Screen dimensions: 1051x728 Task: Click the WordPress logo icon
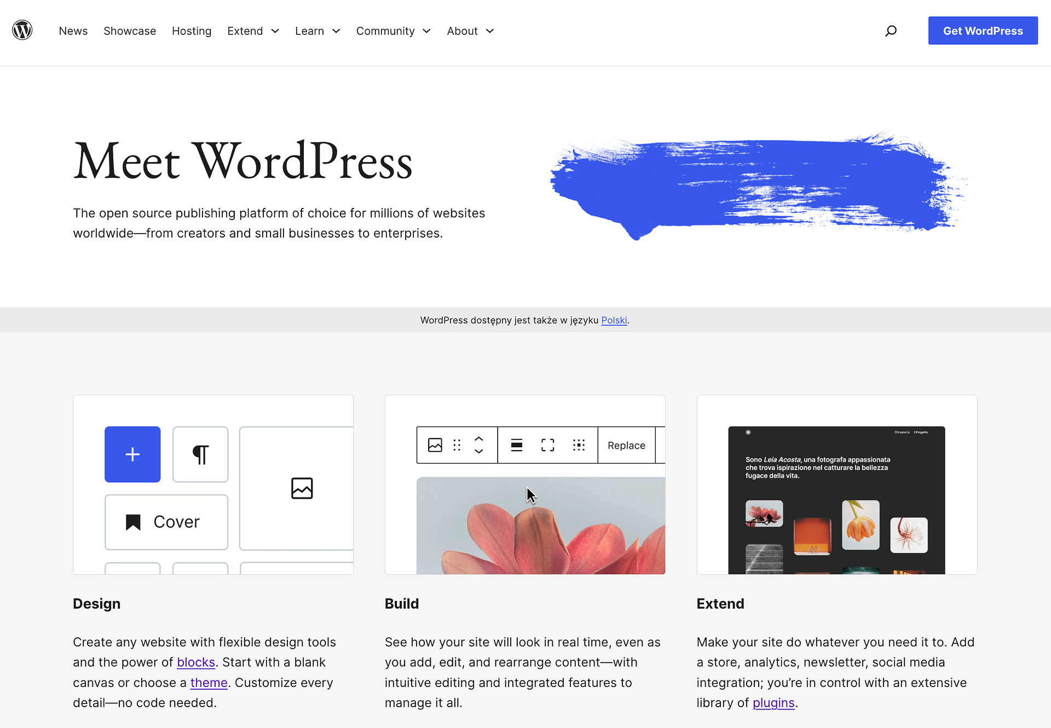pos(21,30)
